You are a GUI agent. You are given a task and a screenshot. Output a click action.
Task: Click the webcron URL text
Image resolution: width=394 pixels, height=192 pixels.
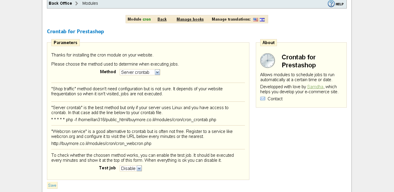pyautogui.click(x=101, y=143)
